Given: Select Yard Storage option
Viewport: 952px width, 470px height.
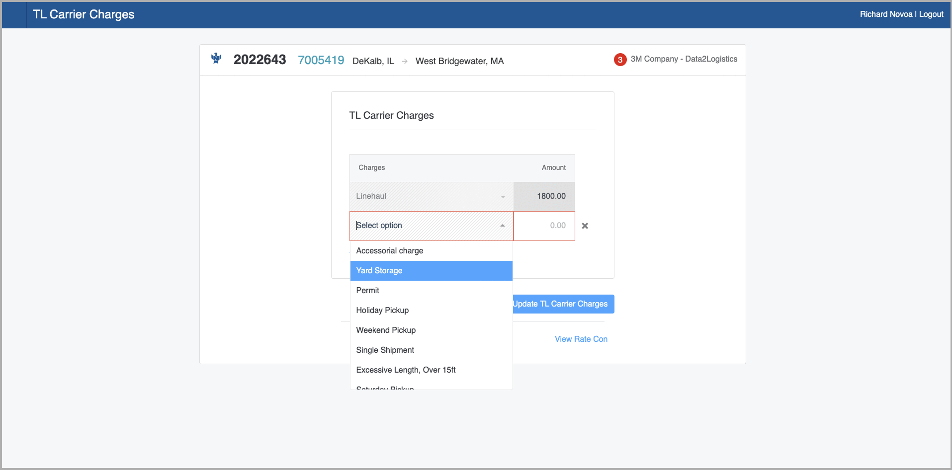Looking at the screenshot, I should 432,271.
